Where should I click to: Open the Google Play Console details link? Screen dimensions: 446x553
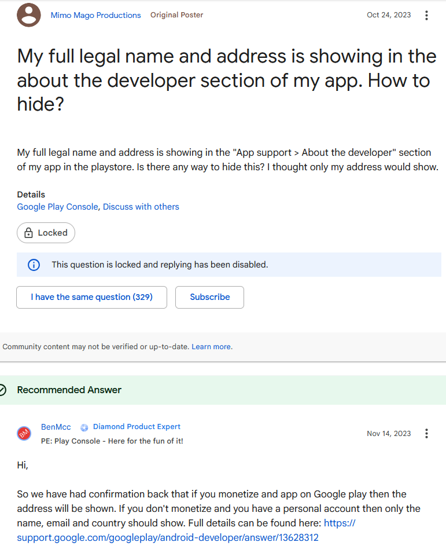(x=57, y=207)
